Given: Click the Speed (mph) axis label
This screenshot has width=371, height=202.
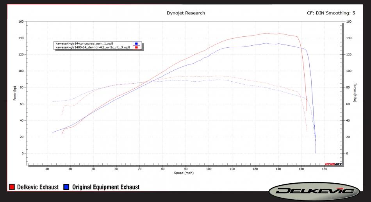Looking at the screenshot, I should [x=184, y=172].
